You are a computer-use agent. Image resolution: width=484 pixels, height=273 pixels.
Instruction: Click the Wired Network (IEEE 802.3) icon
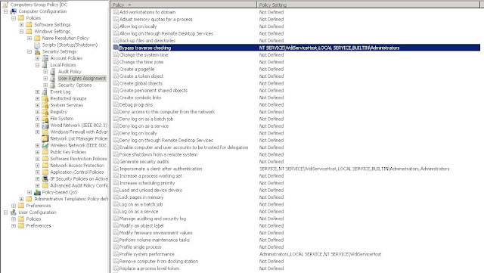pyautogui.click(x=45, y=126)
